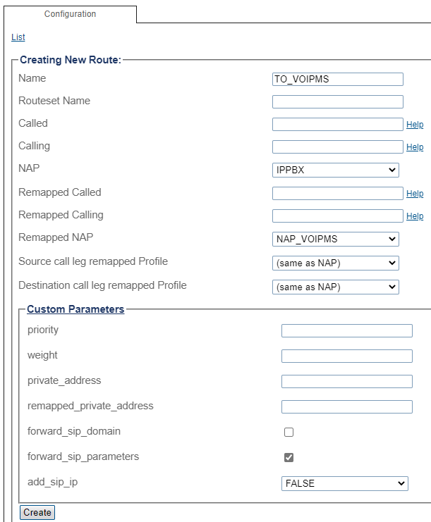Click the Name input field
The width and height of the screenshot is (431, 522).
pyautogui.click(x=337, y=79)
